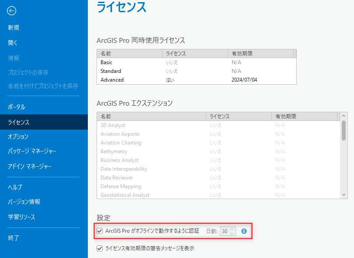
Task: Select ライセンス in the sidebar
Action: (x=44, y=122)
